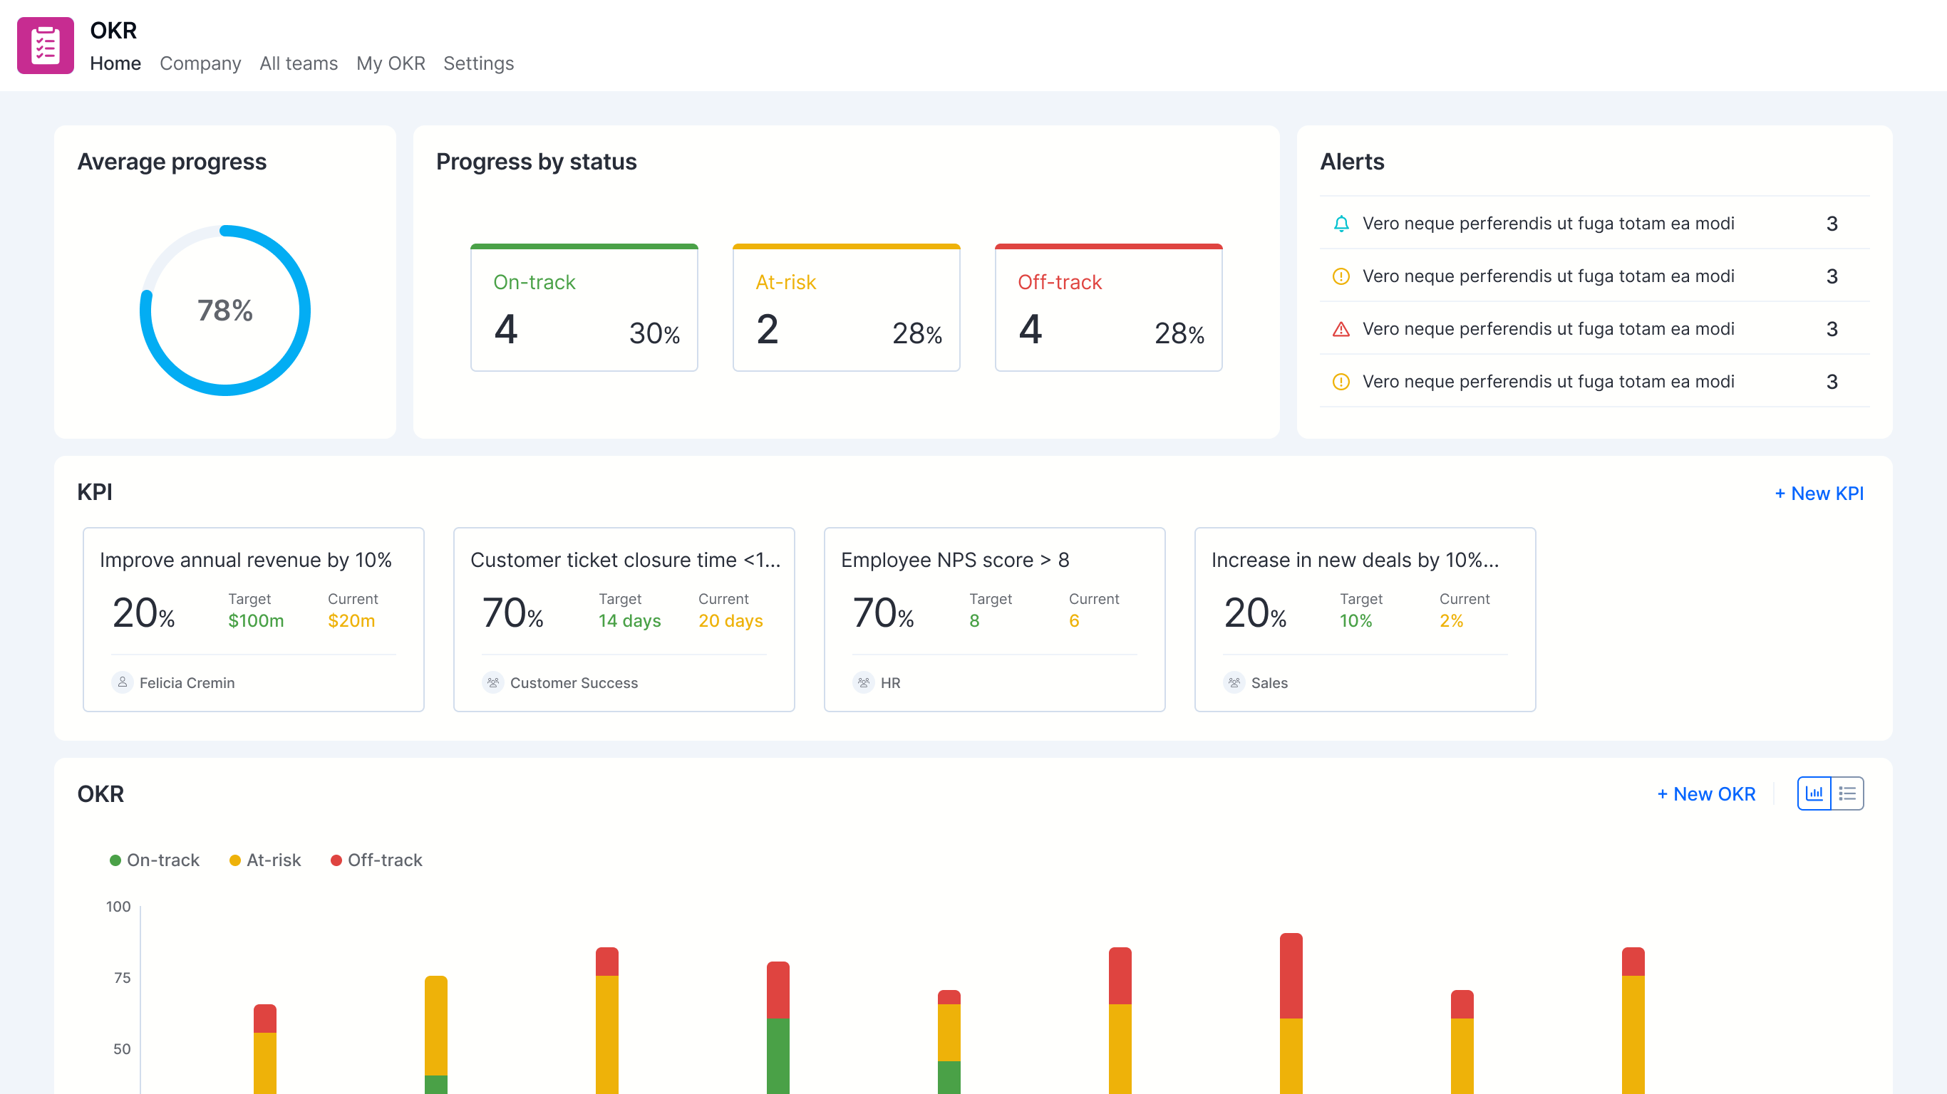The width and height of the screenshot is (1947, 1094).
Task: Click the 78% average progress ring
Action: coord(225,311)
